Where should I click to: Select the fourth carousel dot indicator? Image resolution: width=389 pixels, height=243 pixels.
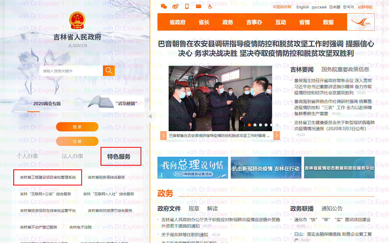pos(266,125)
